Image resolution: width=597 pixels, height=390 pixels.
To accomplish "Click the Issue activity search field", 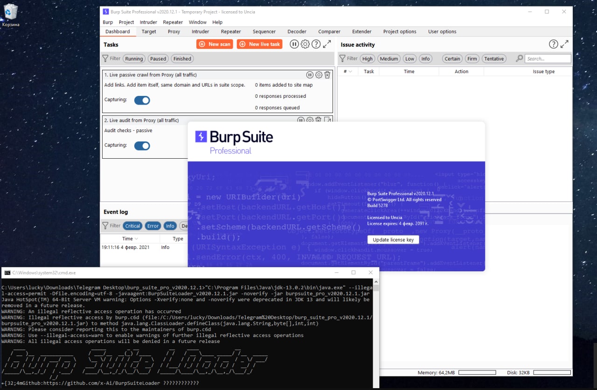I will click(x=548, y=59).
